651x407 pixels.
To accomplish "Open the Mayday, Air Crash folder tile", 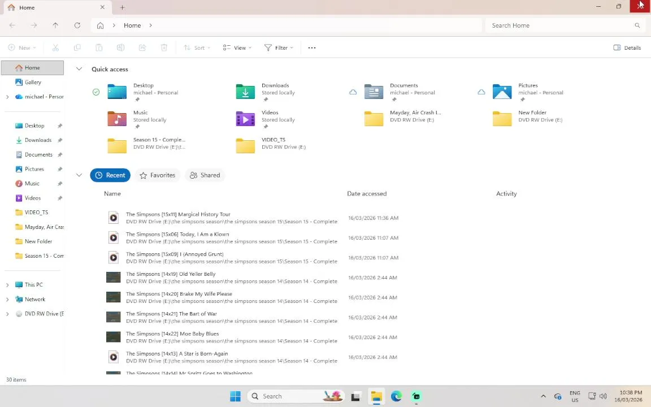I will pos(403,118).
